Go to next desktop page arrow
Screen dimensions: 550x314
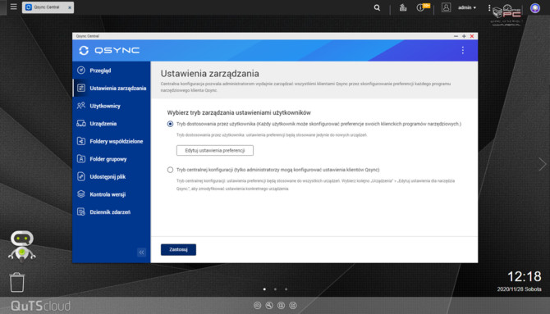(543, 164)
